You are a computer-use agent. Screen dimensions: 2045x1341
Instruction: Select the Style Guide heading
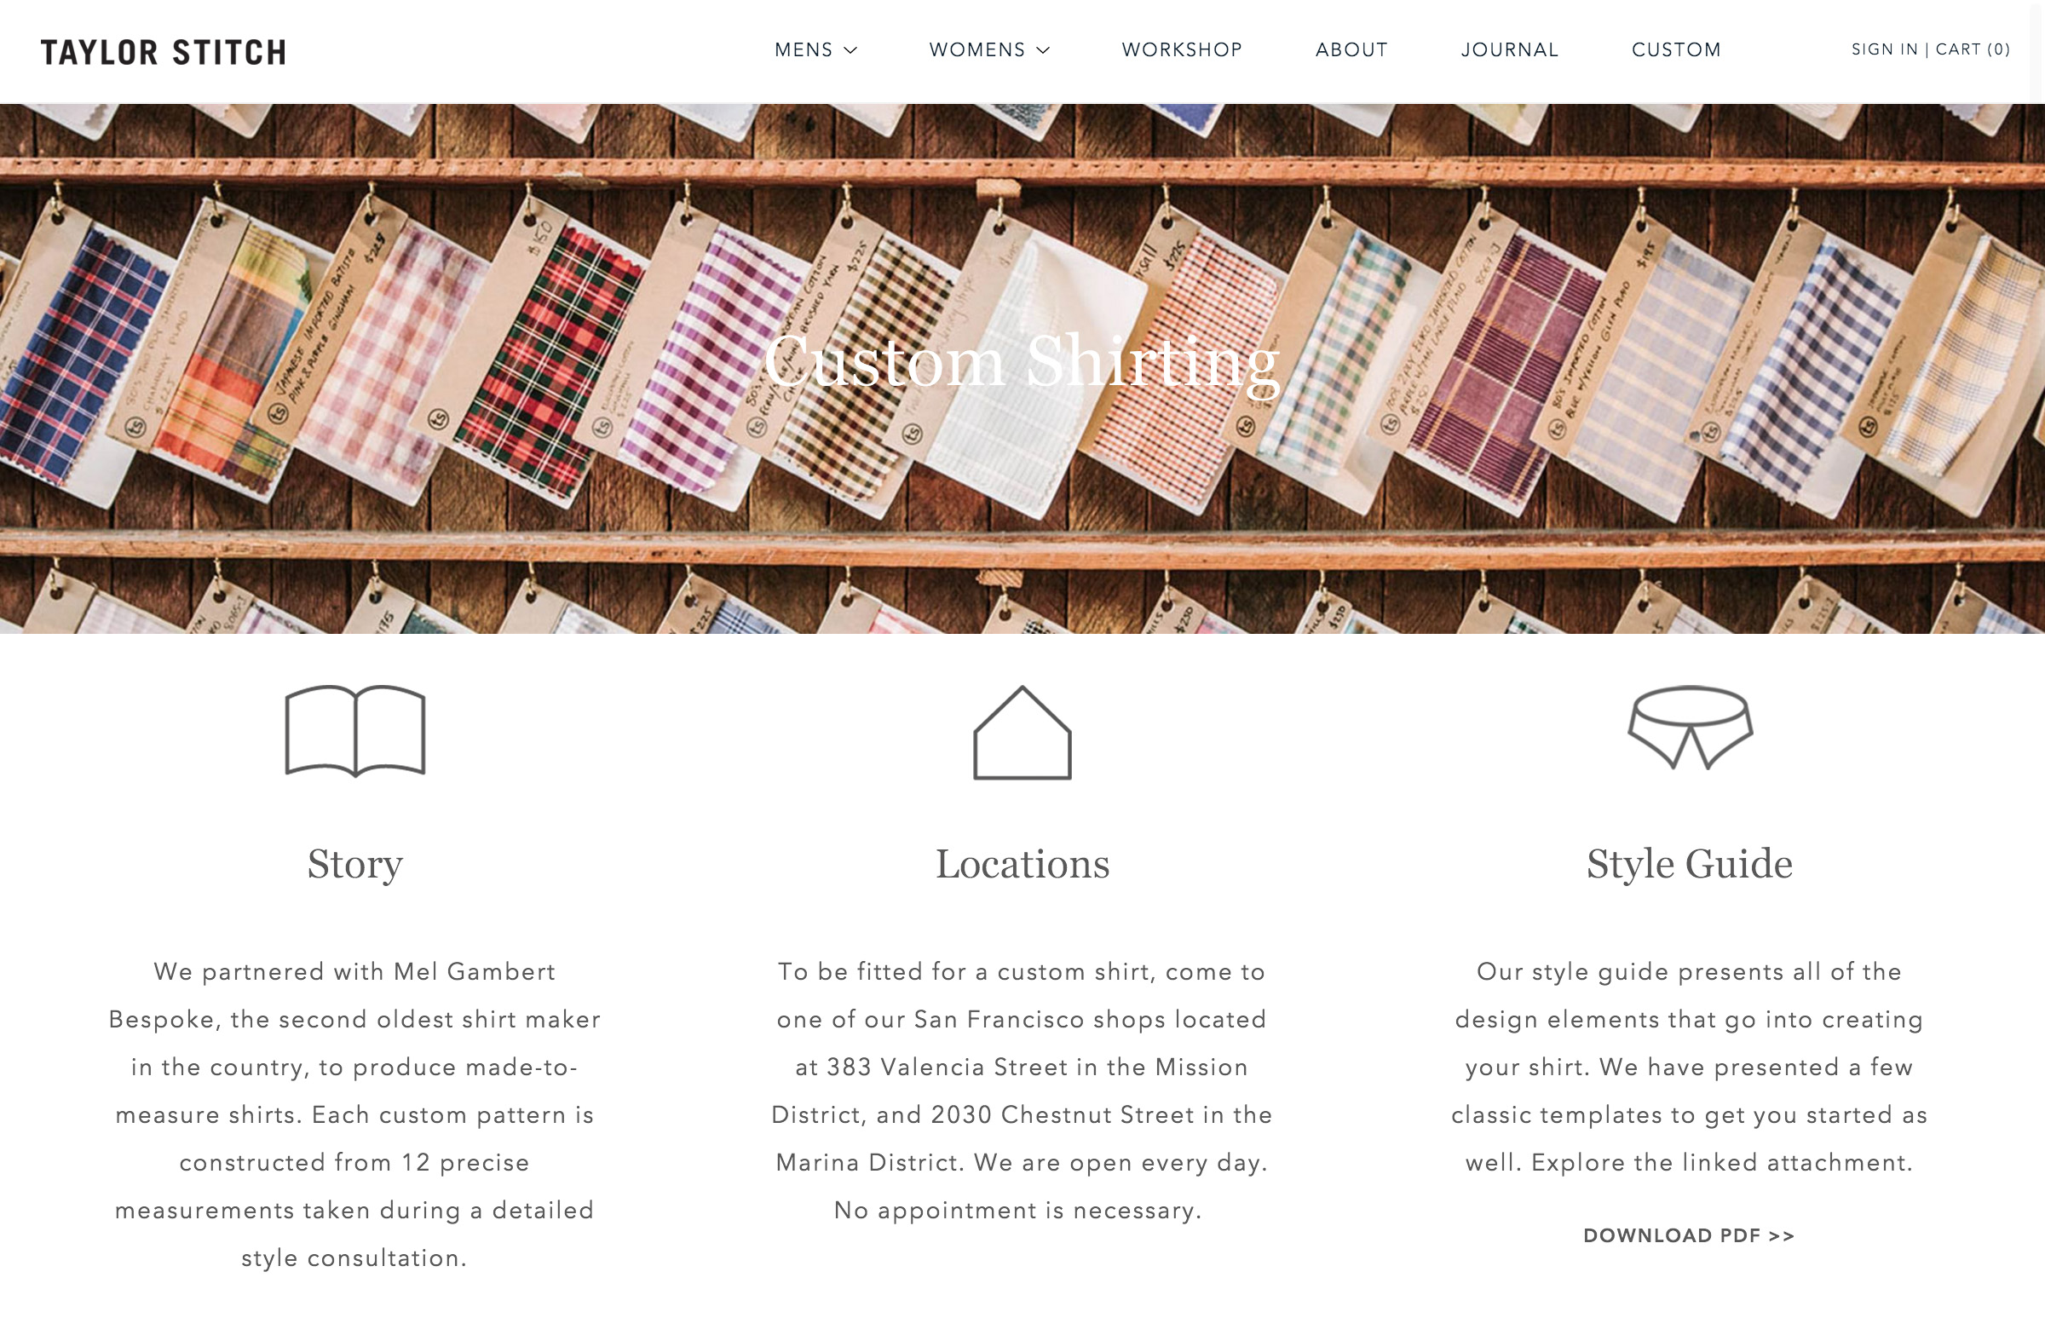(1690, 864)
